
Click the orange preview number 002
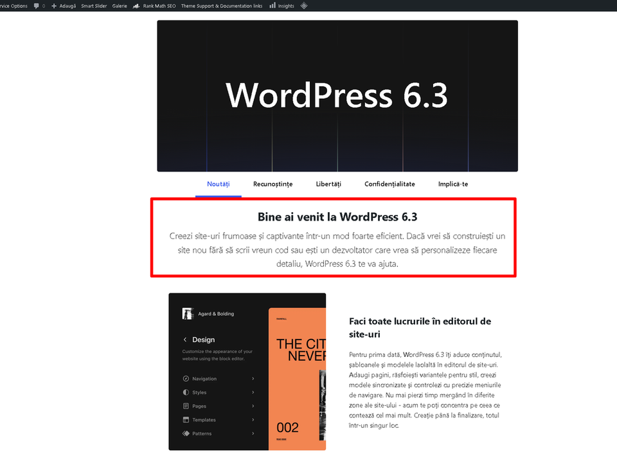click(288, 428)
